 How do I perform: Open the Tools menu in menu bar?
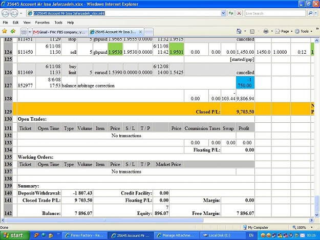coord(58,23)
